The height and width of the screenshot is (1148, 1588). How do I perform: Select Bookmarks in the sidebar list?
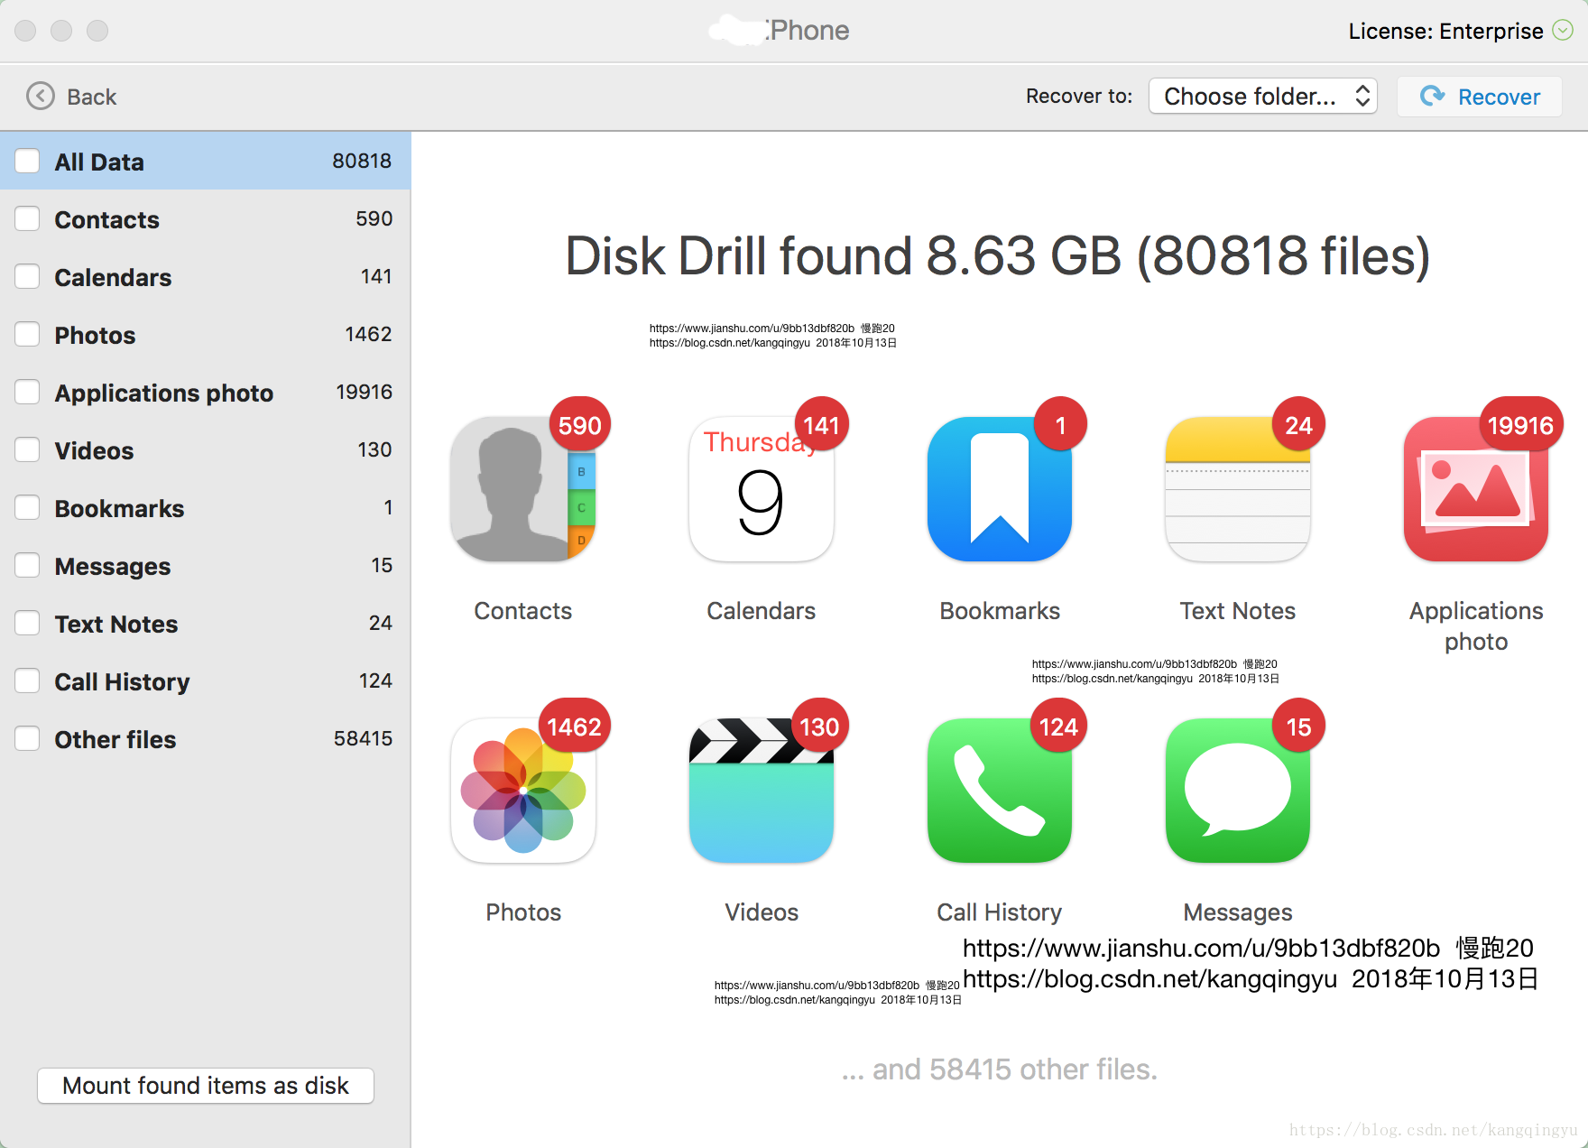coord(205,507)
